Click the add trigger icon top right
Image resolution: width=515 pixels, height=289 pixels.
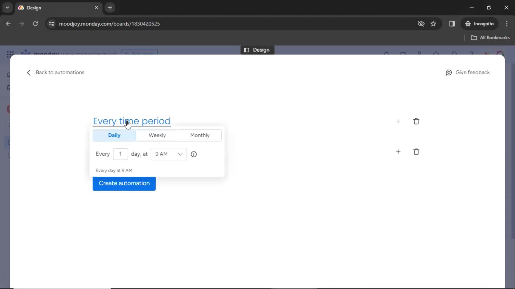click(398, 121)
